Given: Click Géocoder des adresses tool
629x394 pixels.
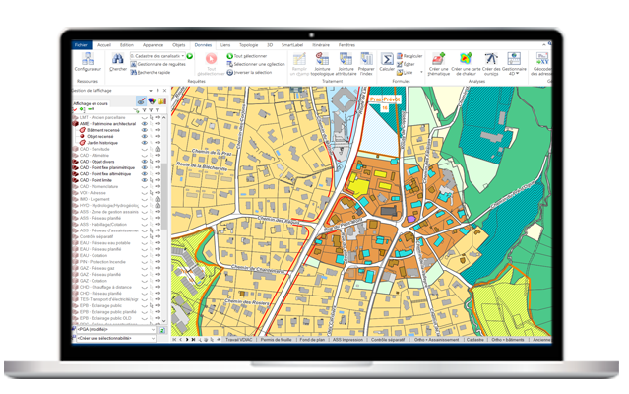Looking at the screenshot, I should (541, 64).
